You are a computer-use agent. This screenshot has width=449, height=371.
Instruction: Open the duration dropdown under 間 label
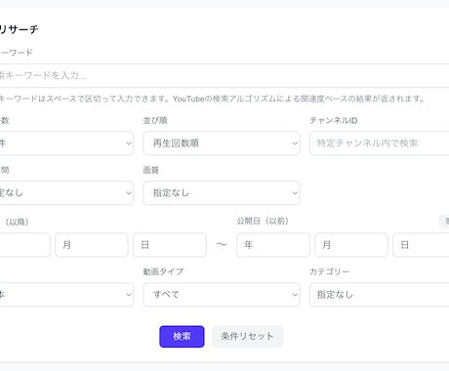[66, 193]
